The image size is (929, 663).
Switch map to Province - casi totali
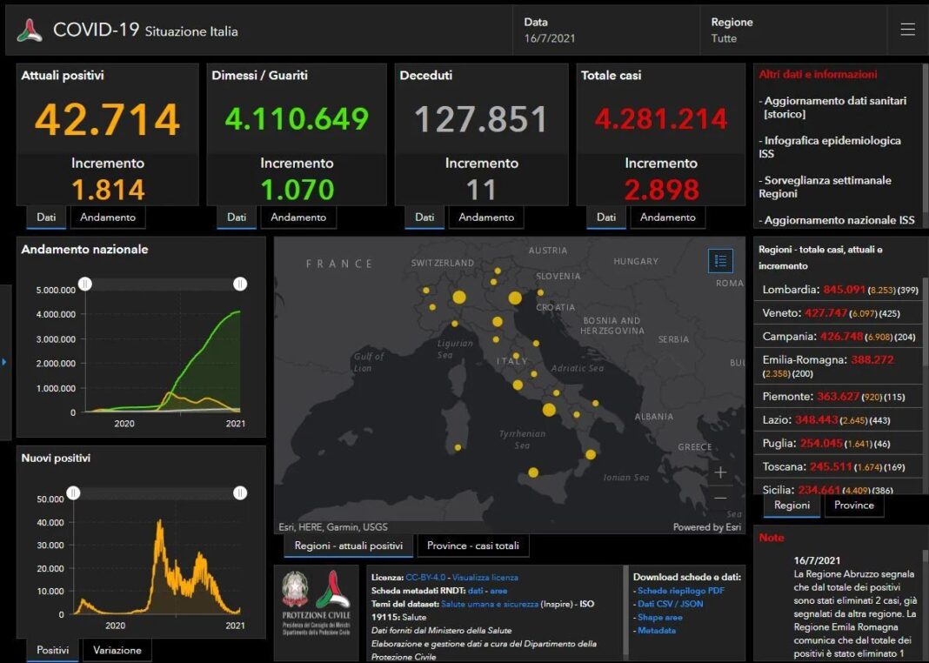click(x=473, y=546)
